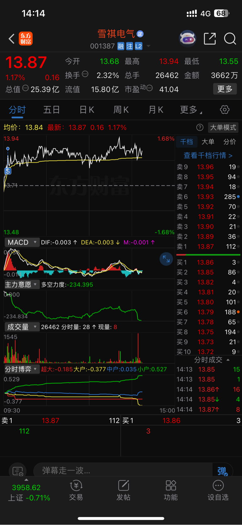
Task: Open the 发帖 post icon
Action: 123,491
